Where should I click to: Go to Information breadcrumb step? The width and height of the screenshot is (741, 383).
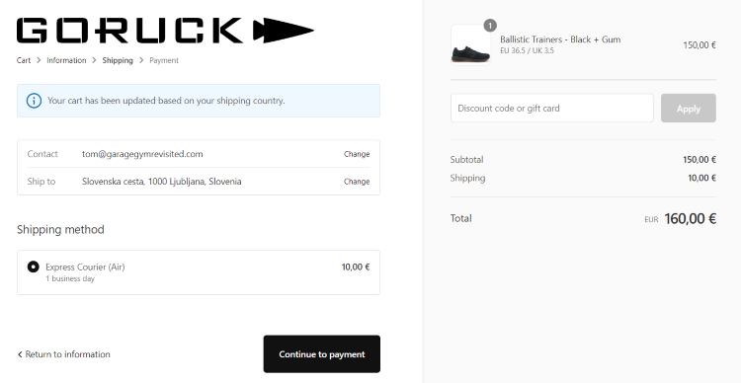coord(66,60)
